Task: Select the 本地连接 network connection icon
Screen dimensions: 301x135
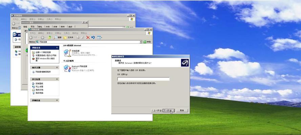Action: point(67,53)
